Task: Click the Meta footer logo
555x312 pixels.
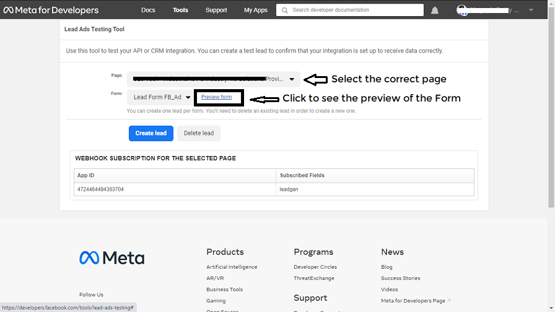Action: tap(111, 258)
